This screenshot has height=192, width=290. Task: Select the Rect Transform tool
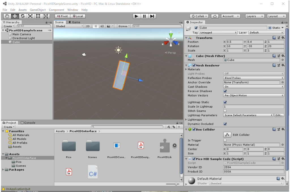pyautogui.click(x=38, y=16)
